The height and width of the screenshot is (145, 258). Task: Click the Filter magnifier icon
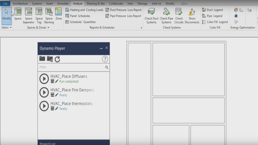(107, 67)
